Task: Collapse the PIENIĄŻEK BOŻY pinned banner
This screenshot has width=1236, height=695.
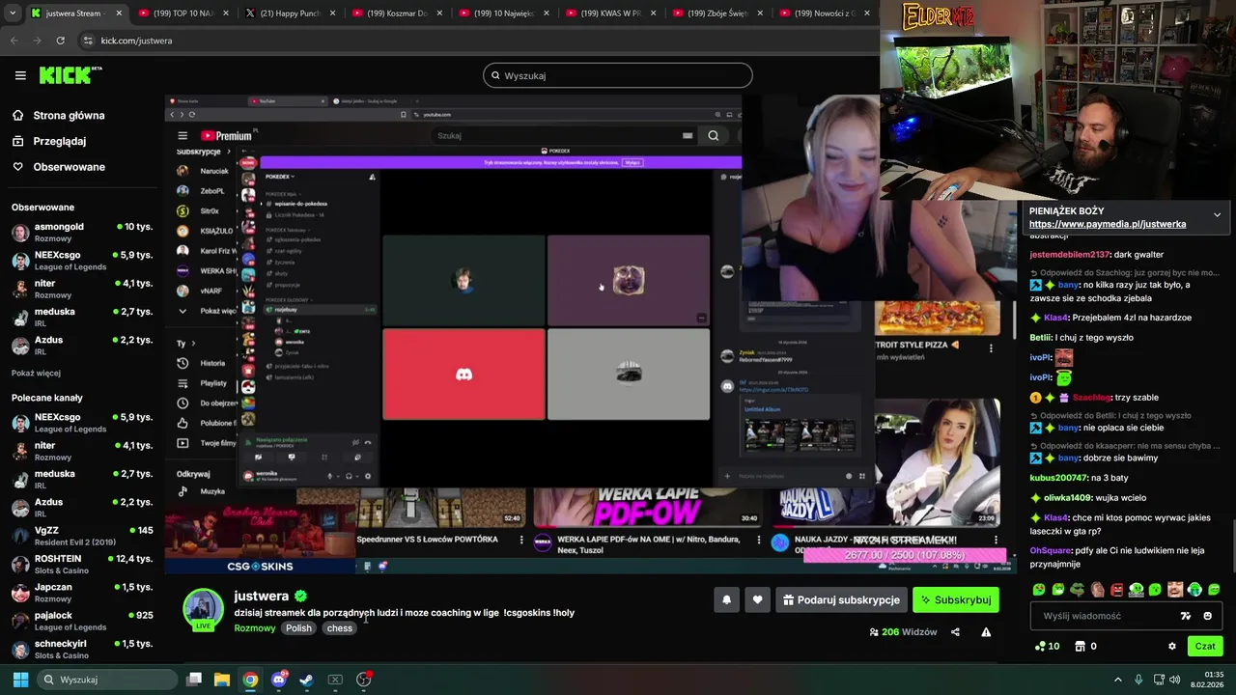Action: (1217, 214)
